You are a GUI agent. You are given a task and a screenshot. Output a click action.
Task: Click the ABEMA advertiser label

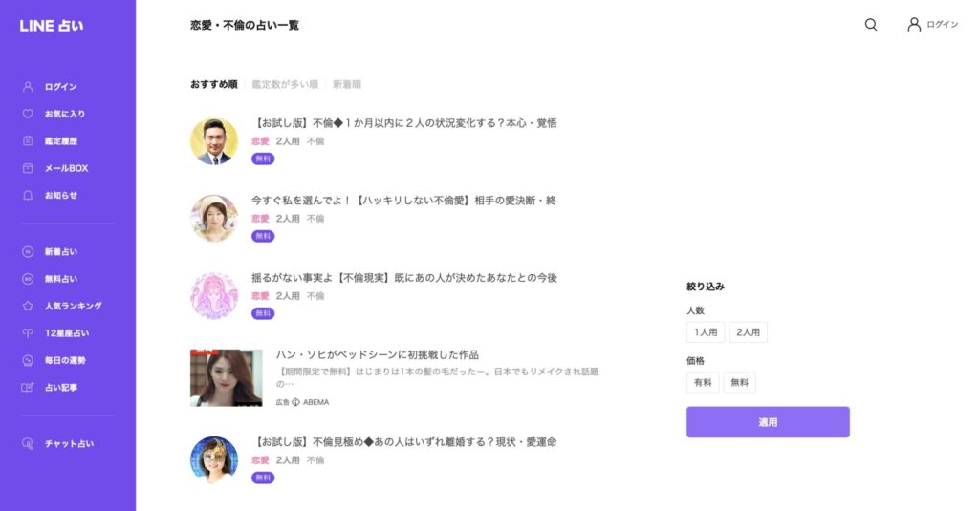pos(315,402)
